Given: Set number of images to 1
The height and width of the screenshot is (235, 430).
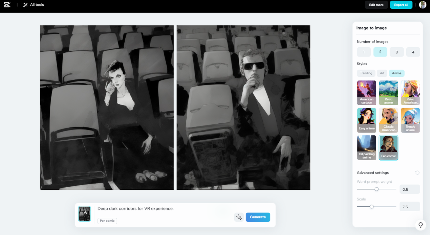Looking at the screenshot, I should pyautogui.click(x=364, y=52).
